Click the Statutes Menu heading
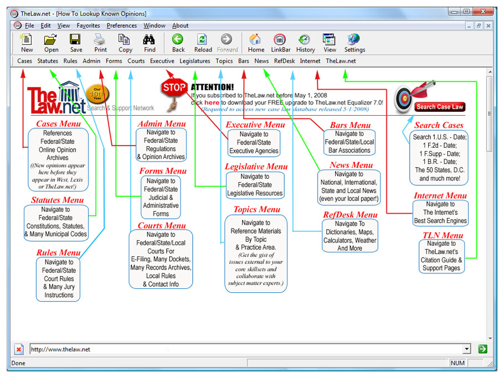The image size is (504, 378). click(x=57, y=200)
